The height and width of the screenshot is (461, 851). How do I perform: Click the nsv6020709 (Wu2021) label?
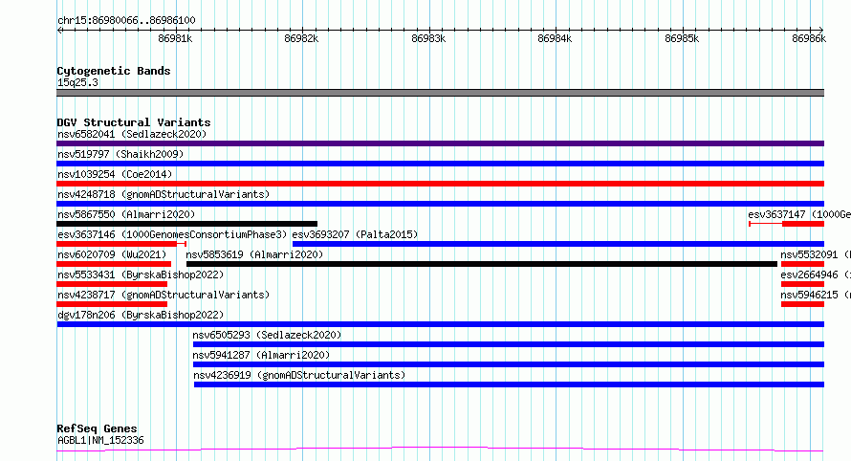click(x=112, y=254)
